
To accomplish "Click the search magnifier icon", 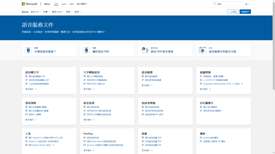I will point(215,4).
